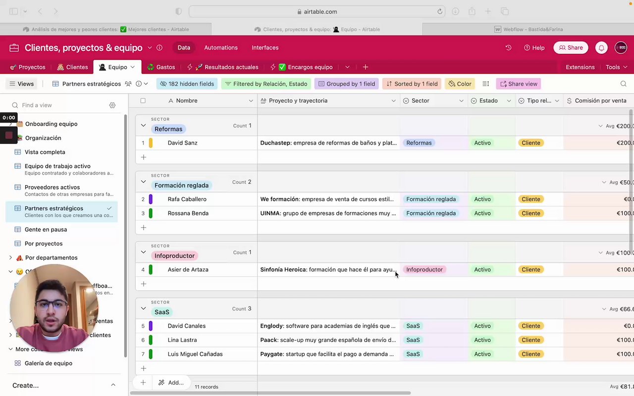Click Rafa Caballero purple color bar

tap(151, 199)
